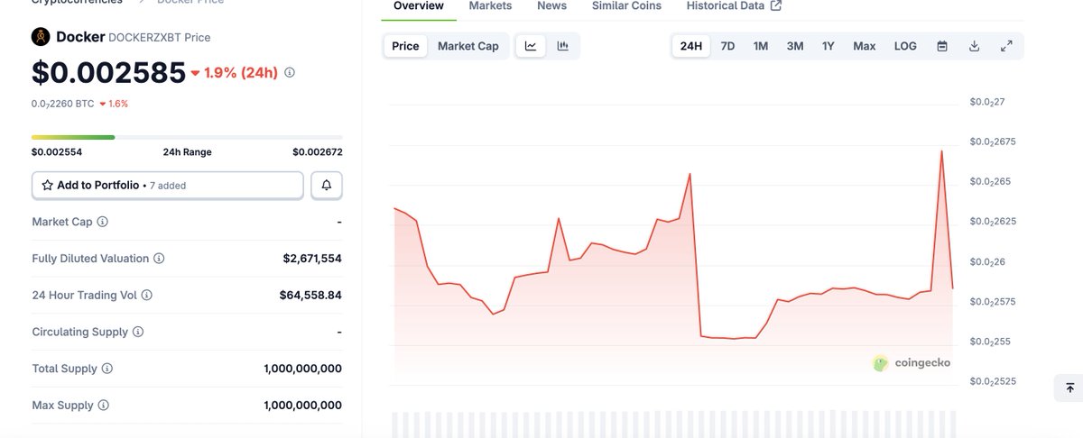Click the 0.0₇2260 BTC value
The width and height of the screenshot is (1083, 438).
point(62,104)
